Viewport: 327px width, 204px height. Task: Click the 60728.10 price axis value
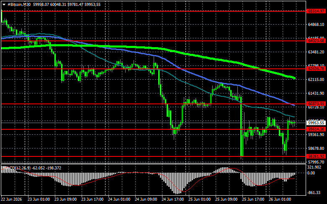(x=316, y=107)
